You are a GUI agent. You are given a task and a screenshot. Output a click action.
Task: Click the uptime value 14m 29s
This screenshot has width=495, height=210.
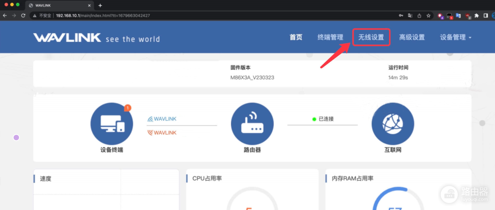point(398,77)
